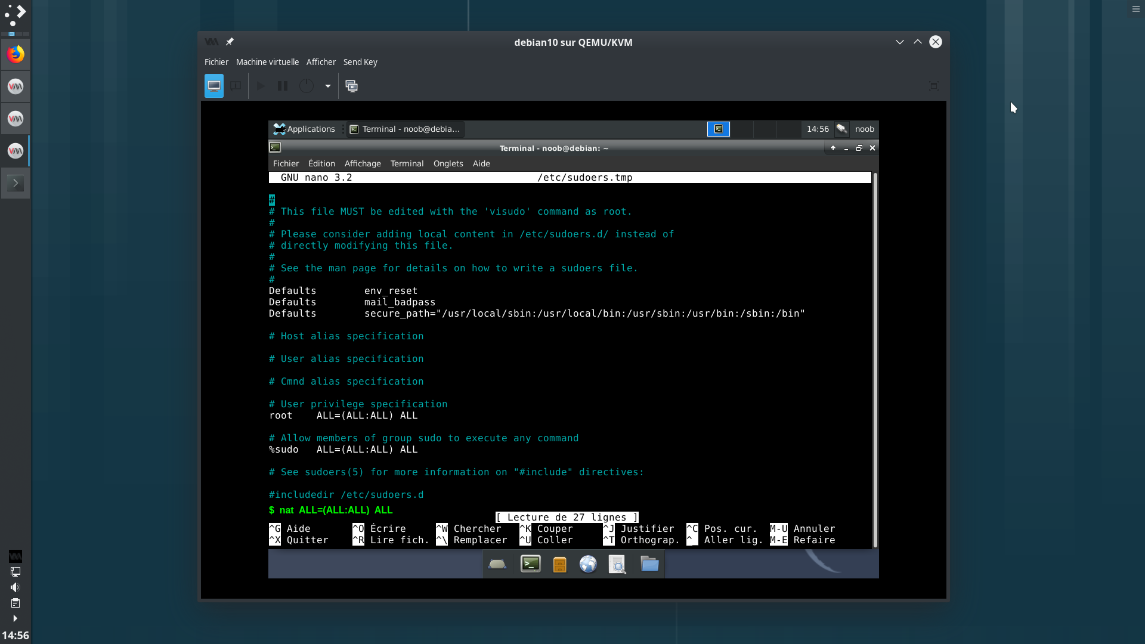Roll up terminal window with arrow button
Viewport: 1145px width, 644px height.
833,148
